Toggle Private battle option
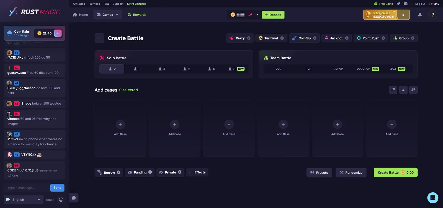 click(170, 172)
